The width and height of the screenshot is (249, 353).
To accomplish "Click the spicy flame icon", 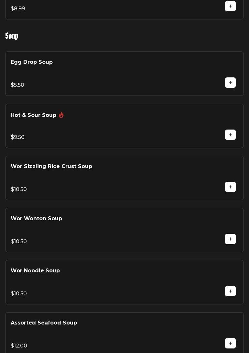I will [x=61, y=115].
